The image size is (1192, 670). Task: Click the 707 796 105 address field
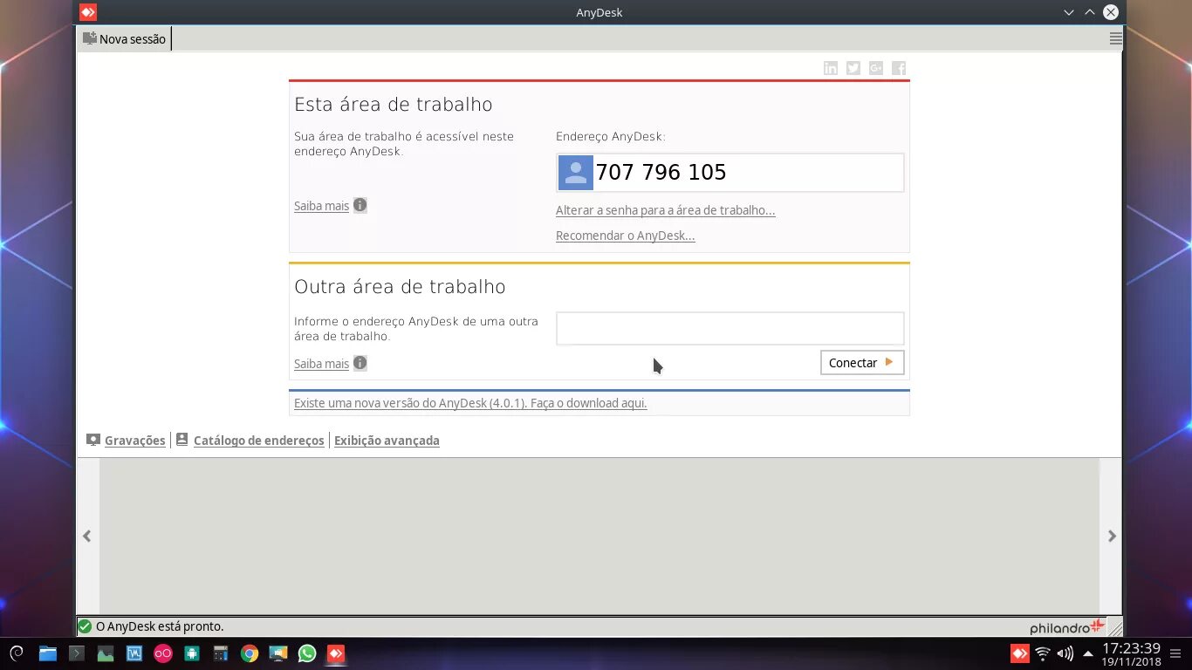pyautogui.click(x=730, y=173)
